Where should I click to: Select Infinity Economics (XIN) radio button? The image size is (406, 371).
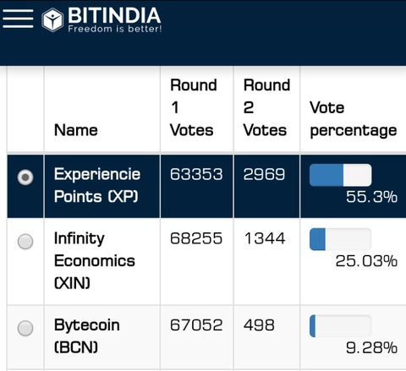(x=25, y=242)
